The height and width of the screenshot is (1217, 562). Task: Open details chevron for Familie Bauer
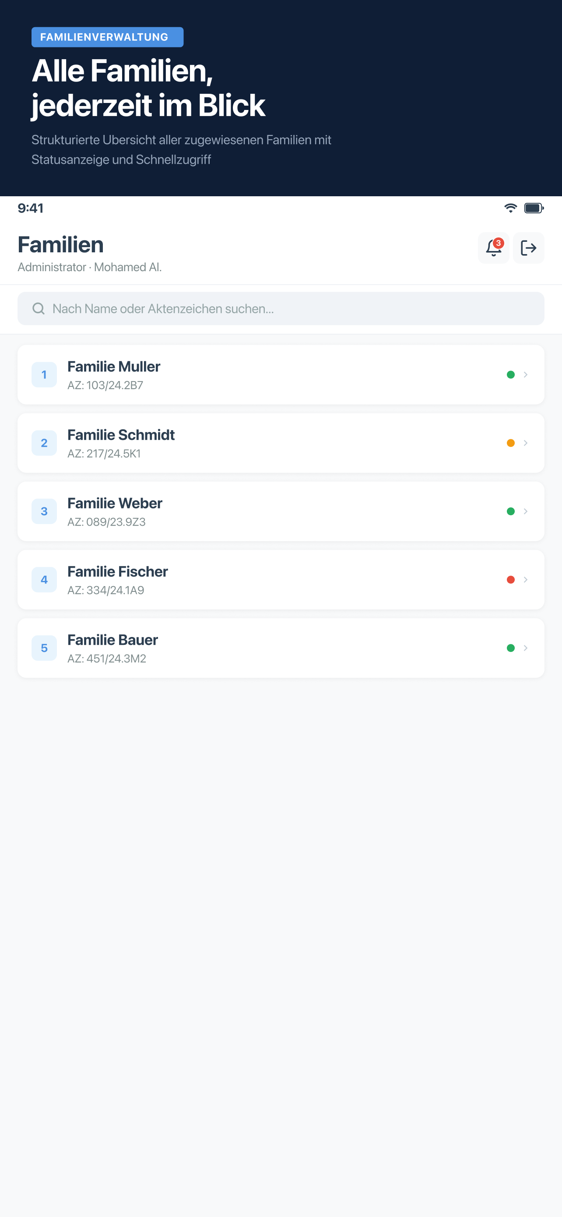pos(526,648)
